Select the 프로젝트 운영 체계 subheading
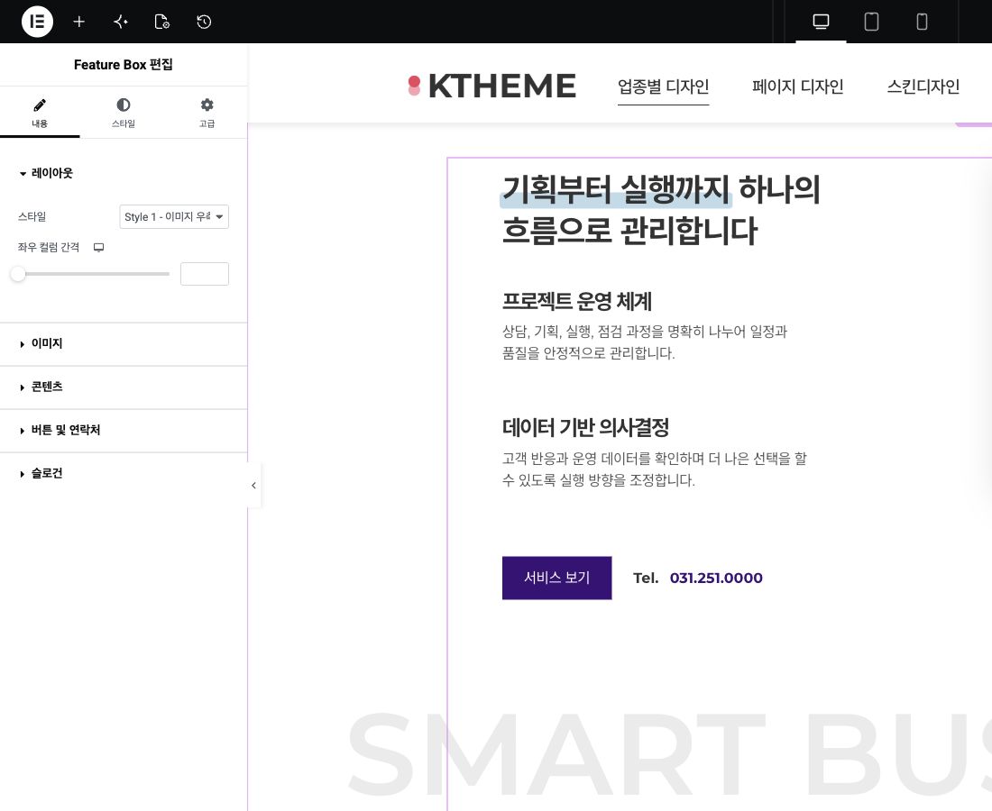The image size is (992, 811). pos(576,301)
